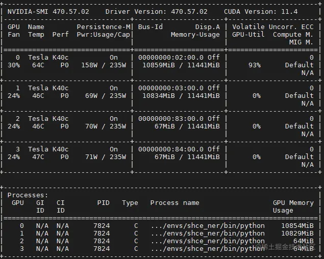
Task: Click PID 7824 in the GPU 3 process row
Action: 102,249
